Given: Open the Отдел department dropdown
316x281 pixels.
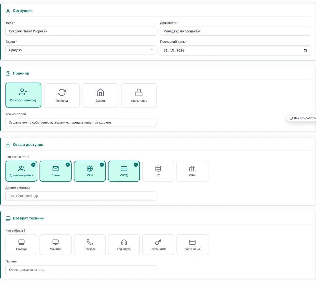Looking at the screenshot, I should [x=81, y=50].
